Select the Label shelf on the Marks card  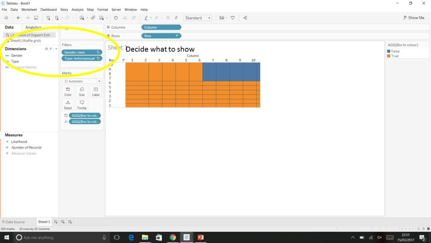pyautogui.click(x=95, y=91)
